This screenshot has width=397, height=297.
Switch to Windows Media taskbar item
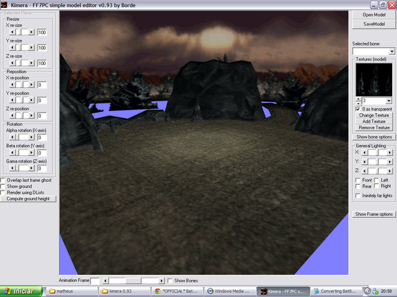(230, 291)
